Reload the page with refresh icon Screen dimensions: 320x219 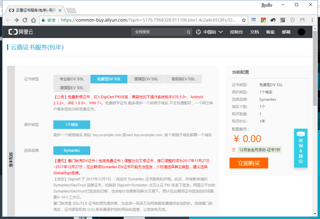tap(25, 20)
